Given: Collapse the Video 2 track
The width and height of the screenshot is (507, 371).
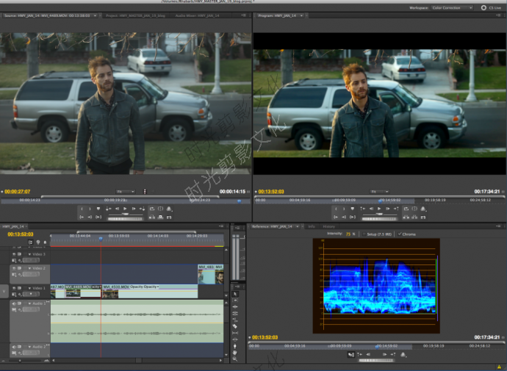Looking at the screenshot, I should pyautogui.click(x=29, y=269).
